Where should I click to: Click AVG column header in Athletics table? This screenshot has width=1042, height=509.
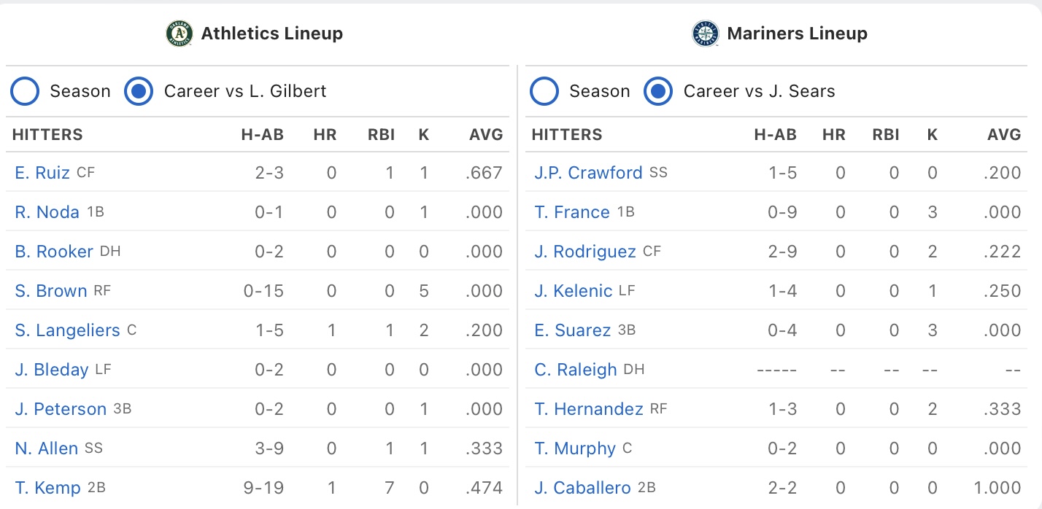click(x=486, y=135)
